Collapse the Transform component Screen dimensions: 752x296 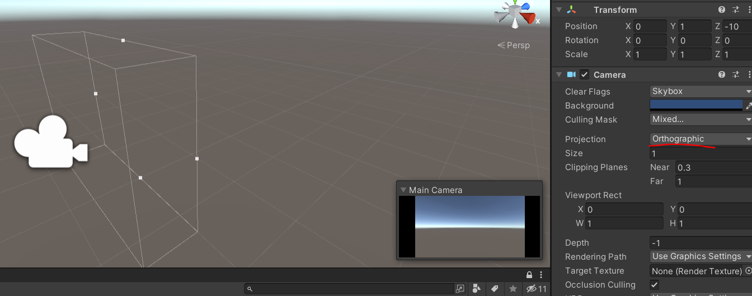[x=558, y=10]
